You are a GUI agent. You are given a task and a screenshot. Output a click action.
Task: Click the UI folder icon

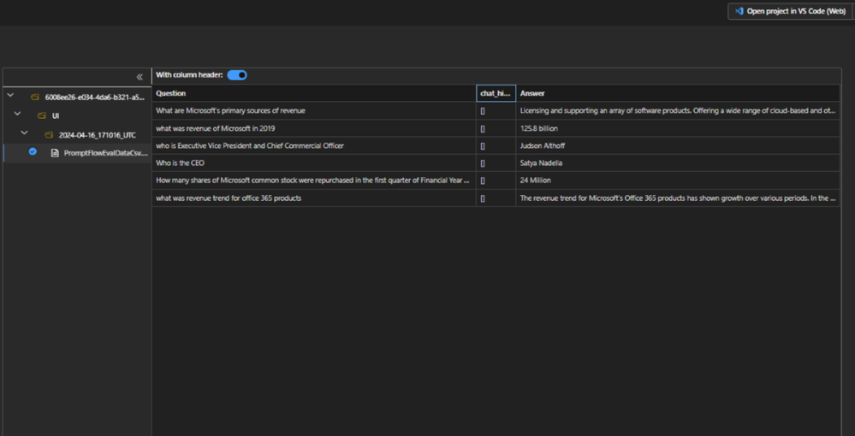click(42, 115)
